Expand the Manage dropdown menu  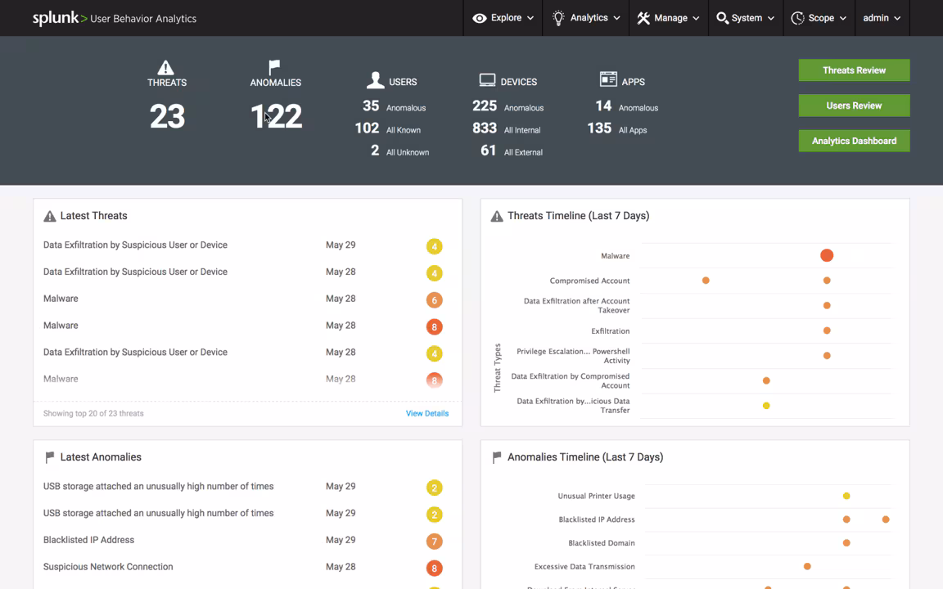tap(669, 18)
